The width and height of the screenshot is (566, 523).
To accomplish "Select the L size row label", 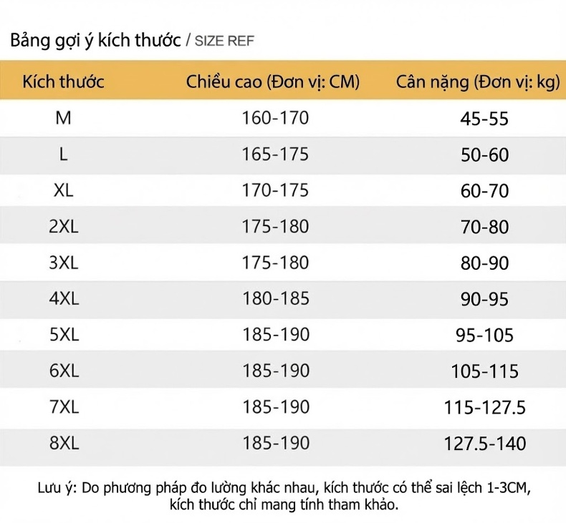I will pyautogui.click(x=64, y=155).
